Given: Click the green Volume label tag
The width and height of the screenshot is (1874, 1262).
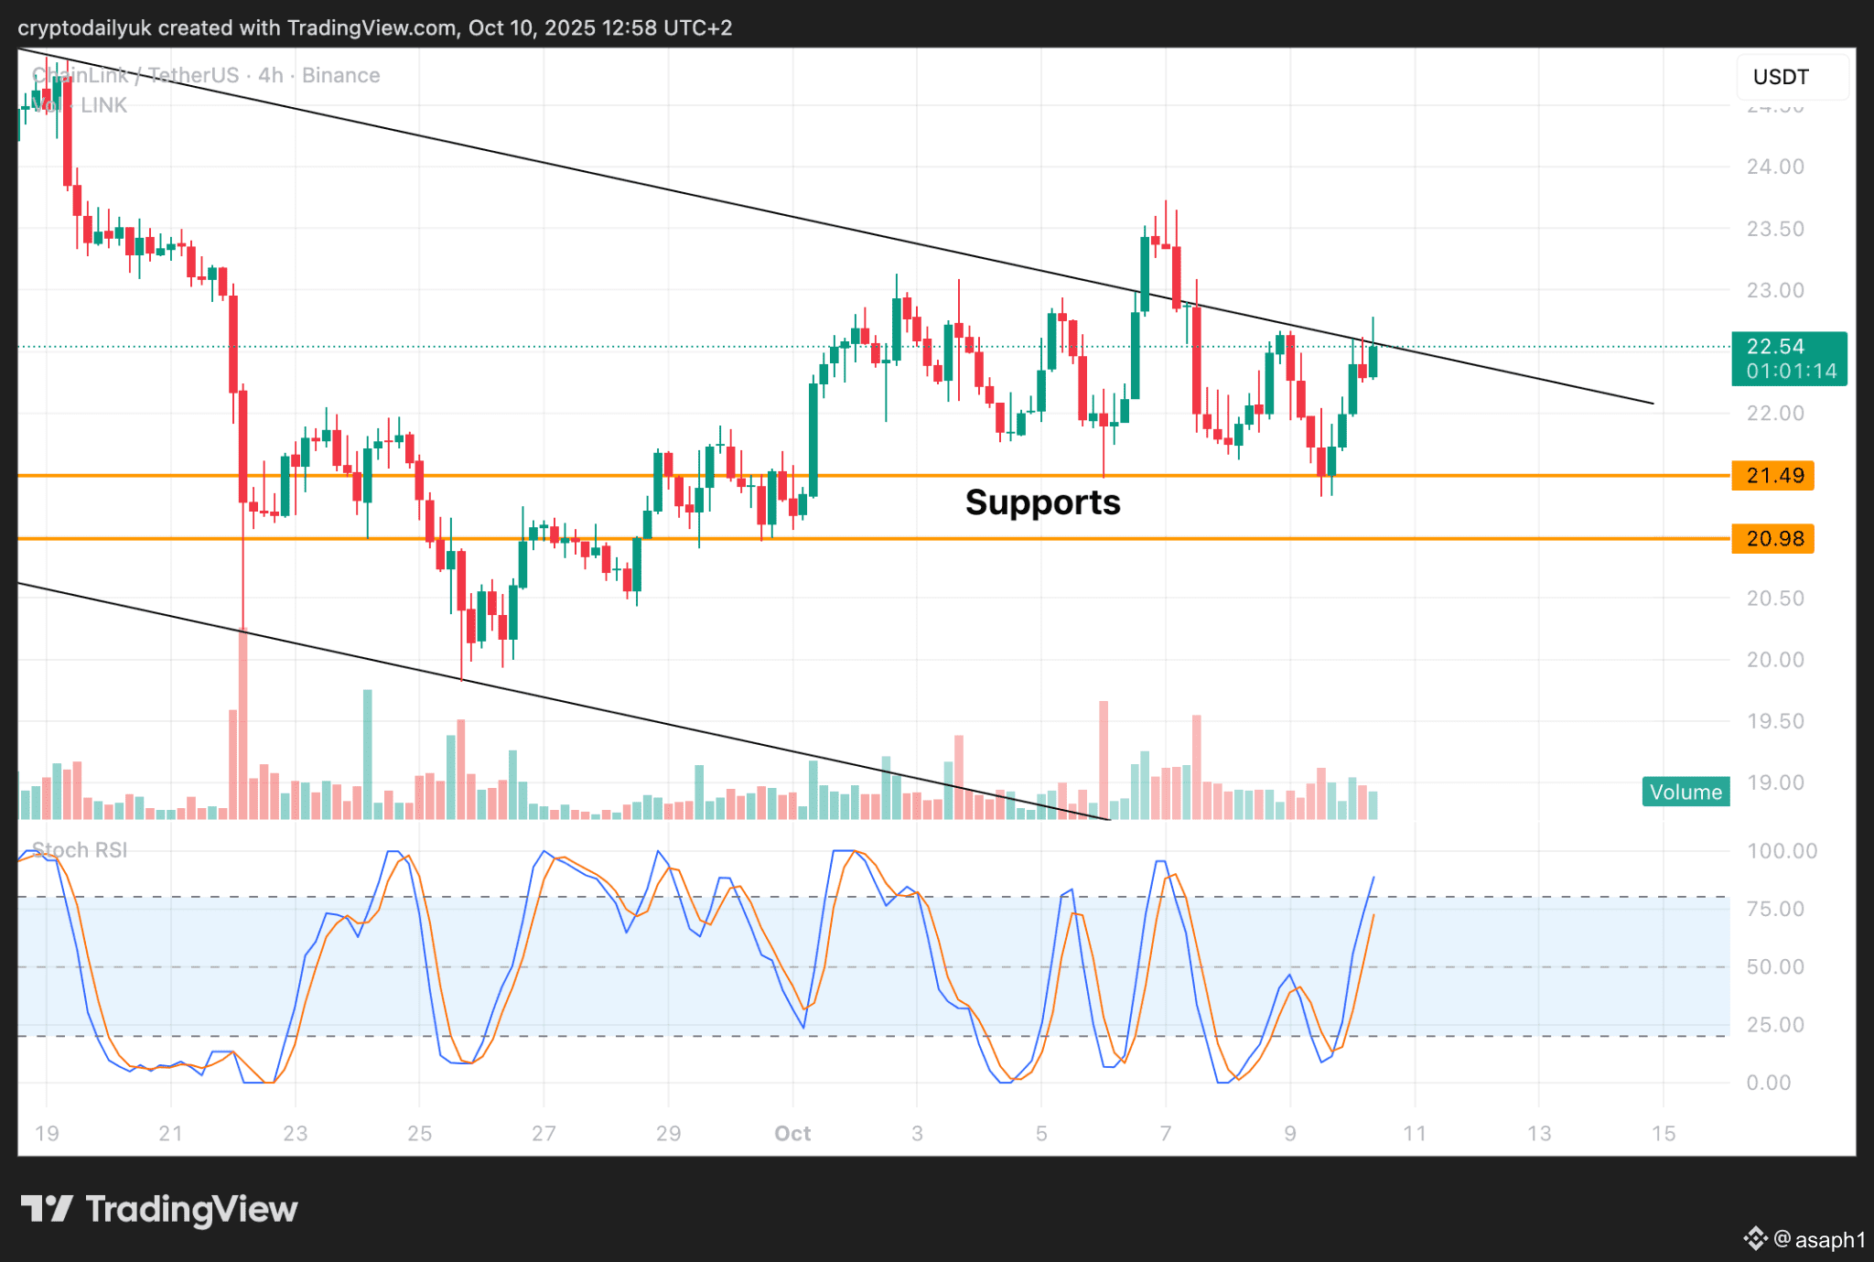Looking at the screenshot, I should [1686, 792].
